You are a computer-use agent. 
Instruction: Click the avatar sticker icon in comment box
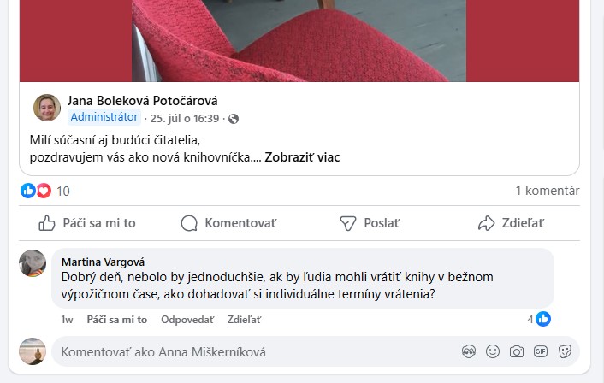coord(469,351)
